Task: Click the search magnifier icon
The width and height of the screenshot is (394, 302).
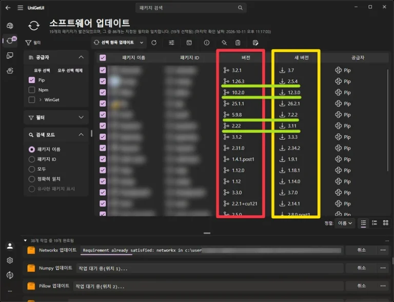Action: coord(240,8)
